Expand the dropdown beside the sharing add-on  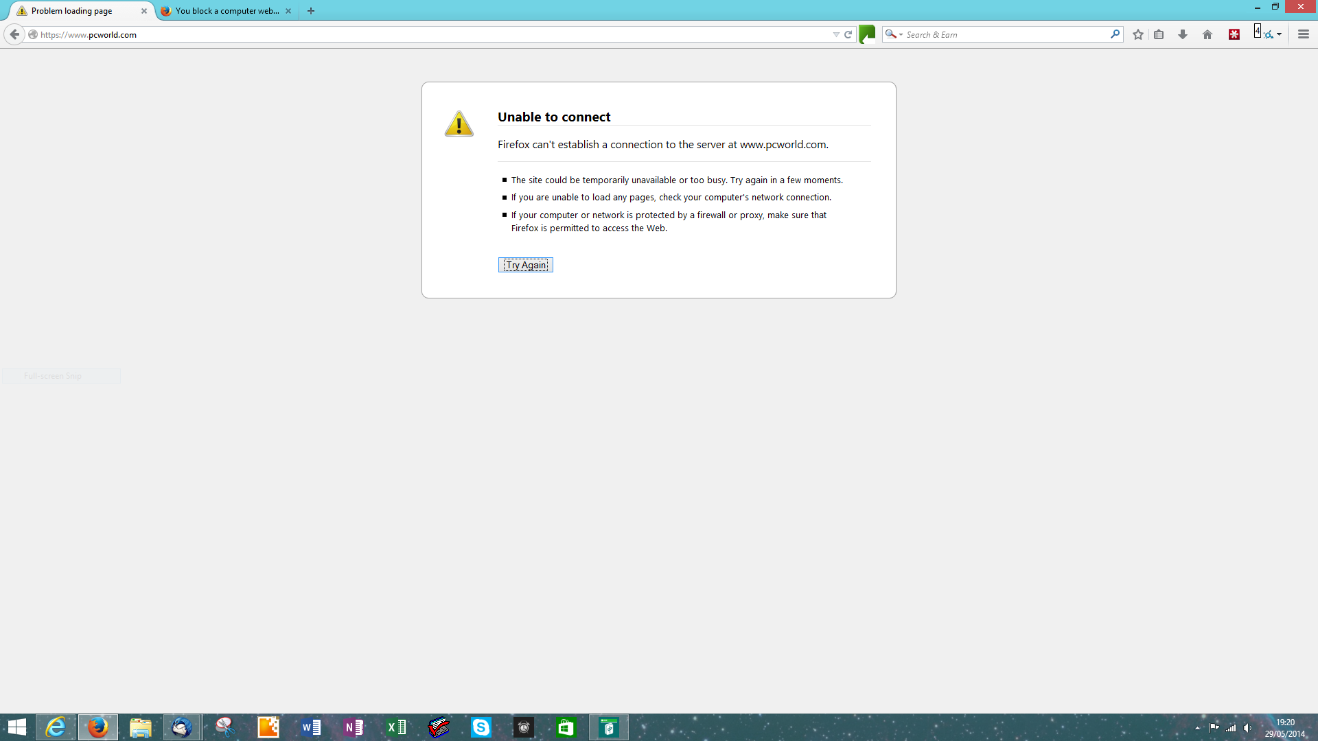tap(1280, 34)
